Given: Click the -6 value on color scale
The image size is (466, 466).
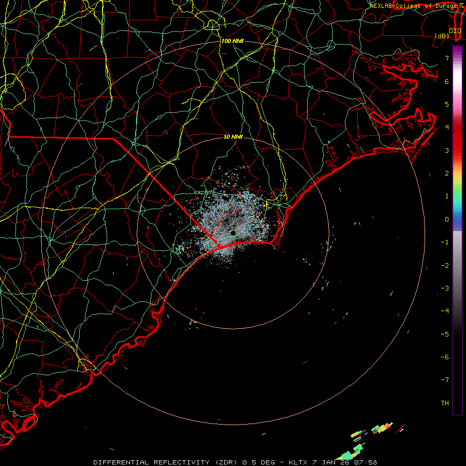Looking at the screenshot, I should coord(445,357).
